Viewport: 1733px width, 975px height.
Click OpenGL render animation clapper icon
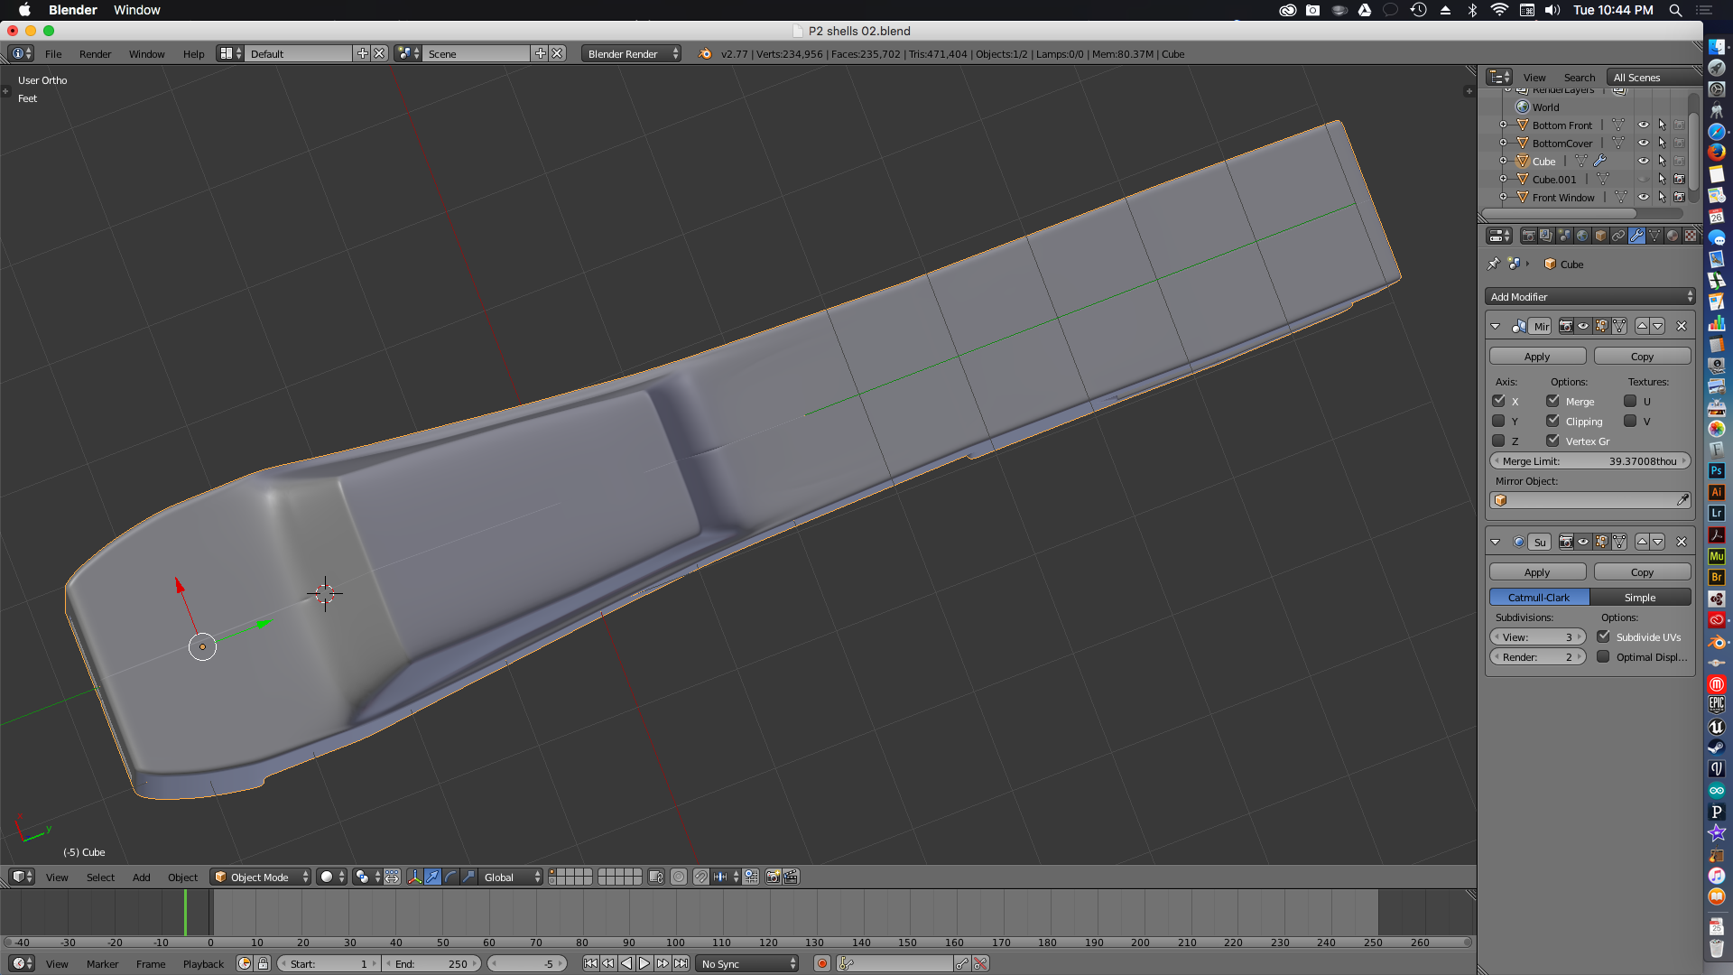point(791,877)
